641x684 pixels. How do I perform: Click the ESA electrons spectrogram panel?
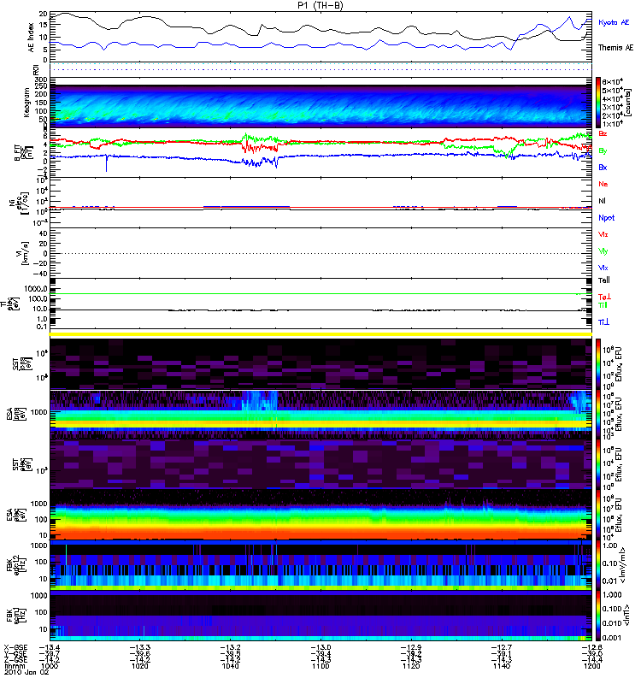point(320,515)
